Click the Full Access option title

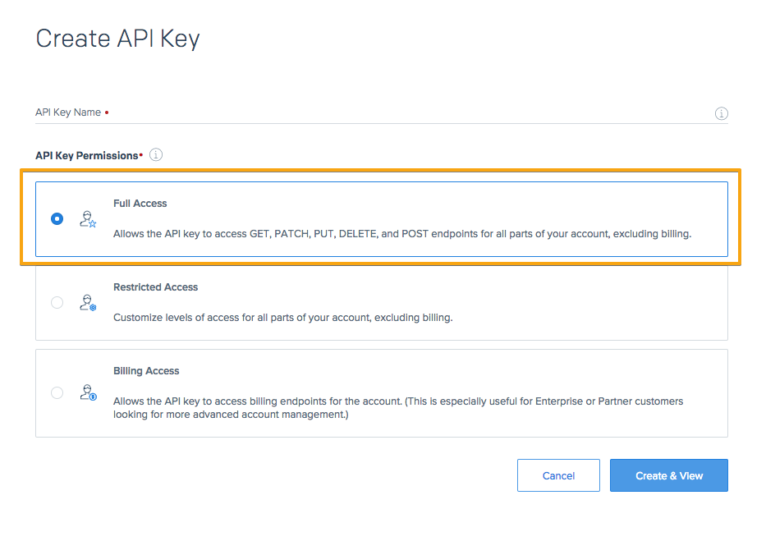(140, 204)
